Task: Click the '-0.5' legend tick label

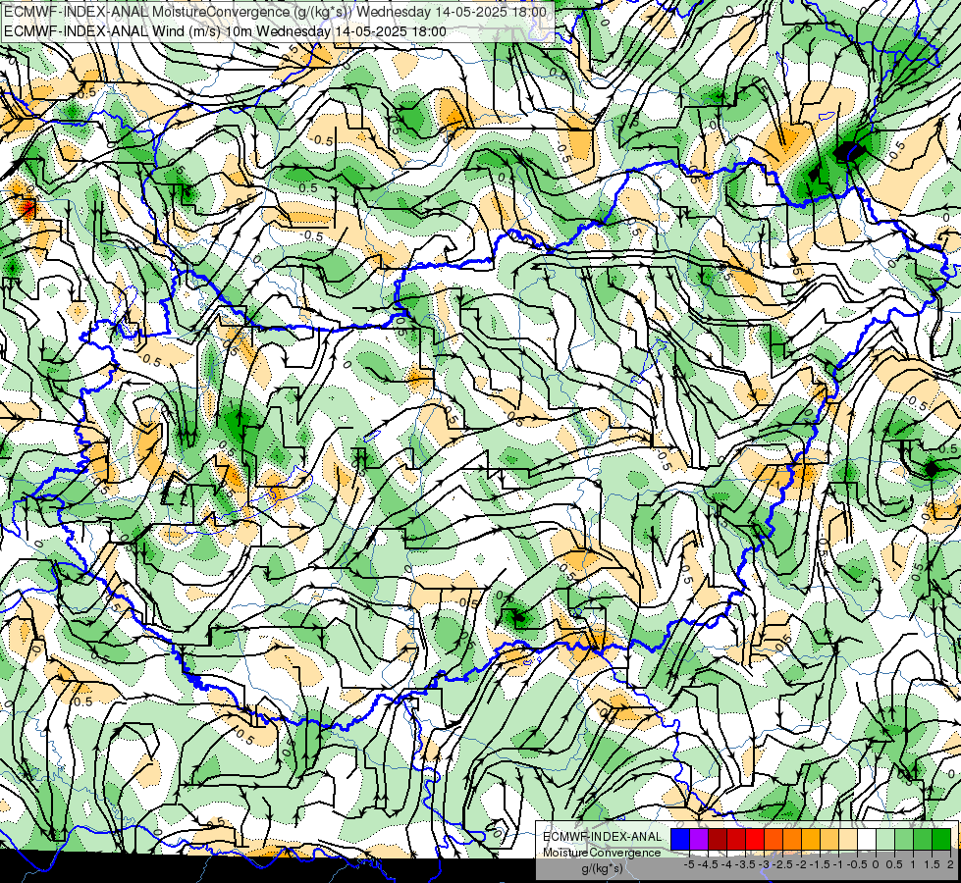Action: [857, 864]
